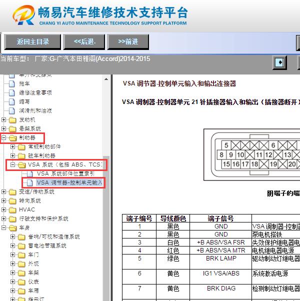The width and height of the screenshot is (300, 301).
Task: Select the 常规制动部件 folder icon
Action: click(21, 147)
